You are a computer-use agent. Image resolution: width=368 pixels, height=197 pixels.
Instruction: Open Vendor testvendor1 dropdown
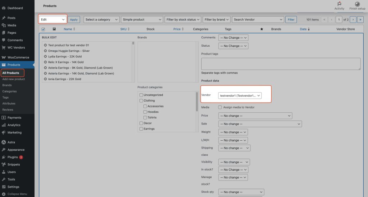(x=240, y=95)
